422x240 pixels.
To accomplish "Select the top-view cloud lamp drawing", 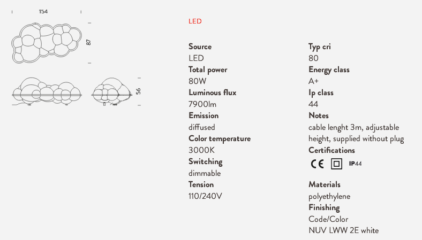I will [x=46, y=43].
